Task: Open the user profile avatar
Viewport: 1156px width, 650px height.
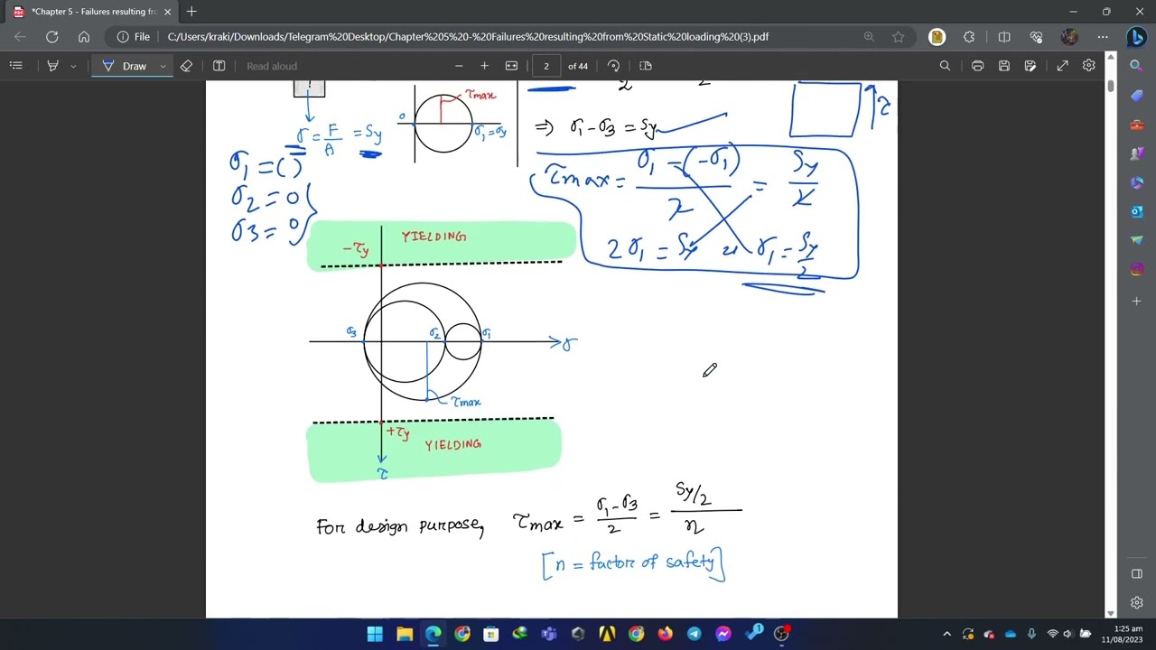Action: 1069,37
